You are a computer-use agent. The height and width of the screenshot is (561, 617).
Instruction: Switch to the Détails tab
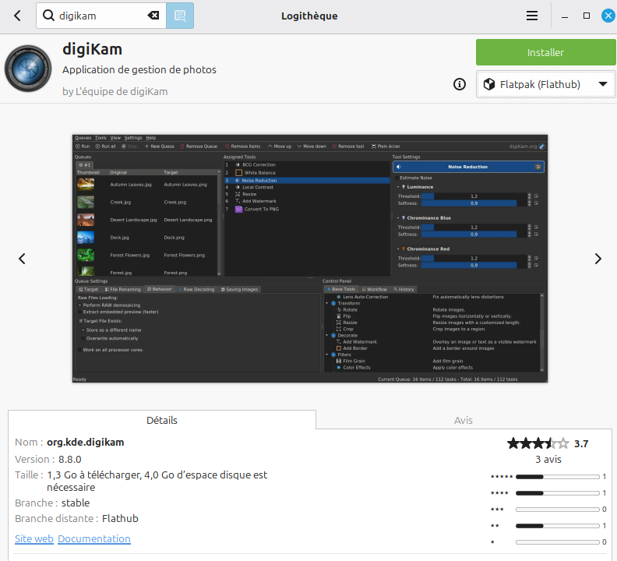(x=162, y=420)
